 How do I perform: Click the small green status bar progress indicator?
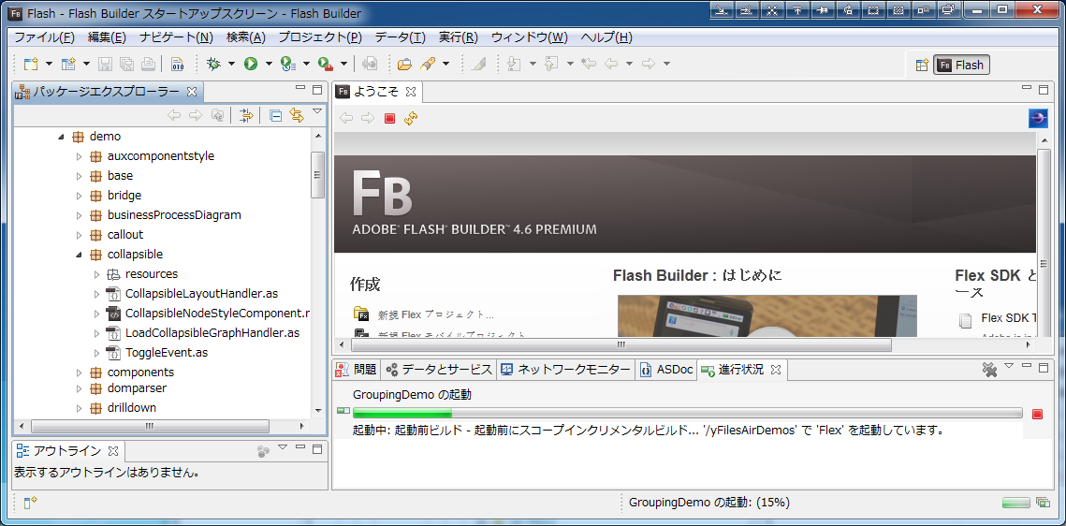(x=1016, y=503)
